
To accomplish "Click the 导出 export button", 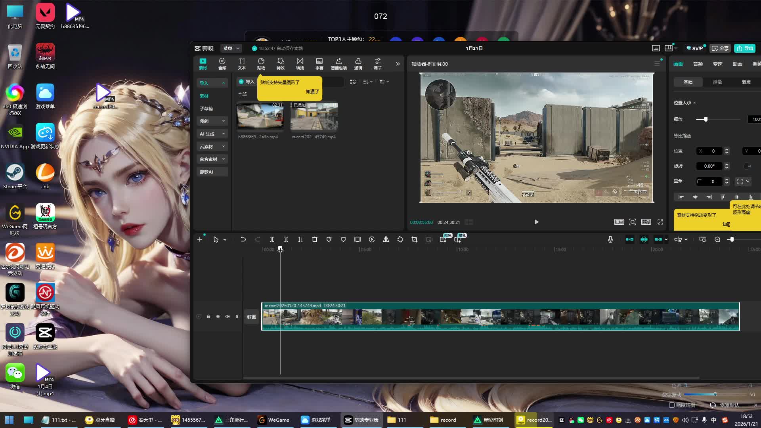I will [x=745, y=48].
